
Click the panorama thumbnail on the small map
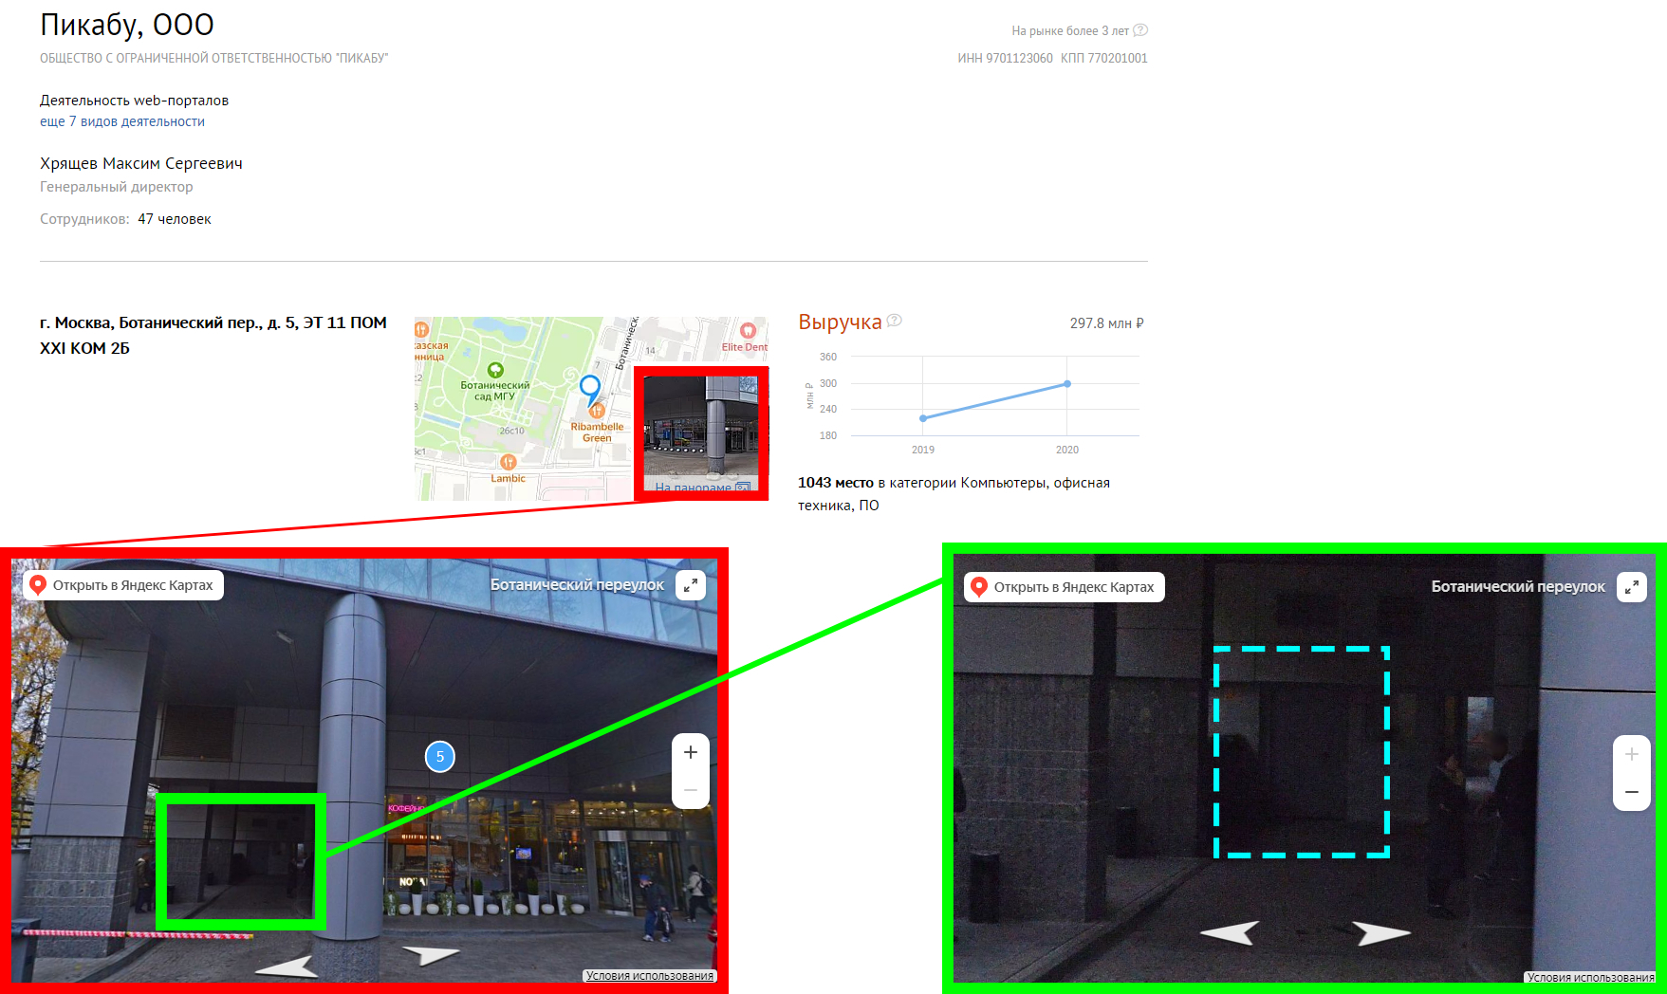pyautogui.click(x=701, y=433)
